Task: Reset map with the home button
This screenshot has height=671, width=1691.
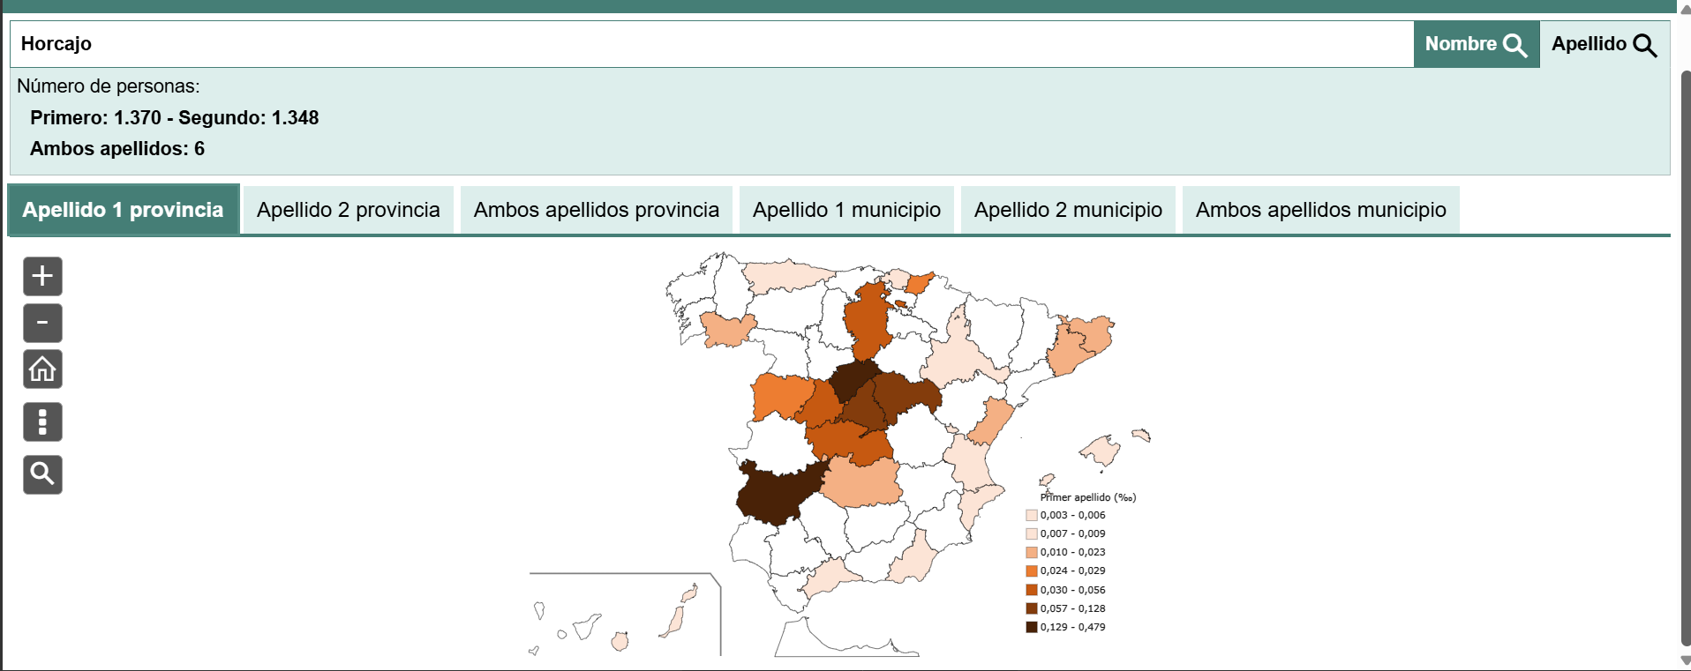Action: click(x=42, y=369)
